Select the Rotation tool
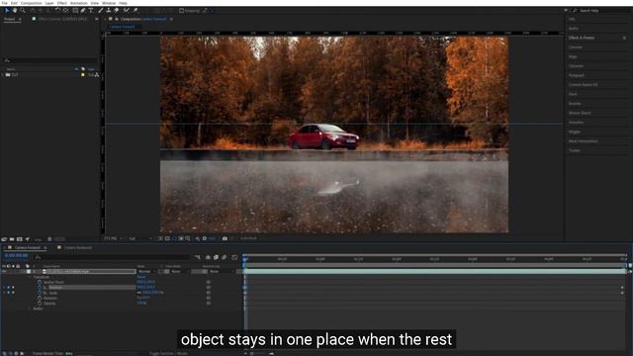 pyautogui.click(x=57, y=11)
